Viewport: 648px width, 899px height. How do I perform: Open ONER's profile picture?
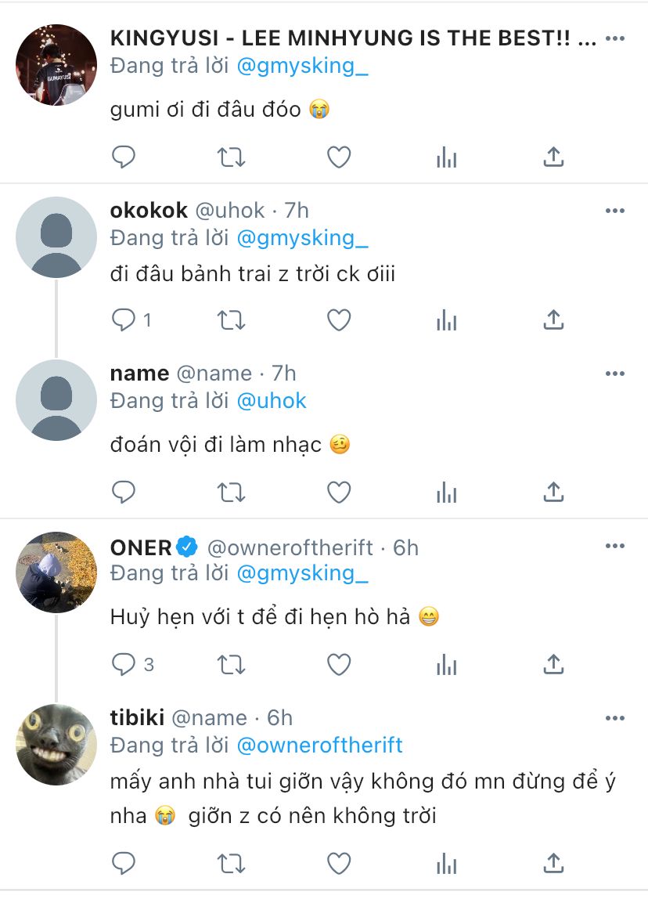pos(56,572)
